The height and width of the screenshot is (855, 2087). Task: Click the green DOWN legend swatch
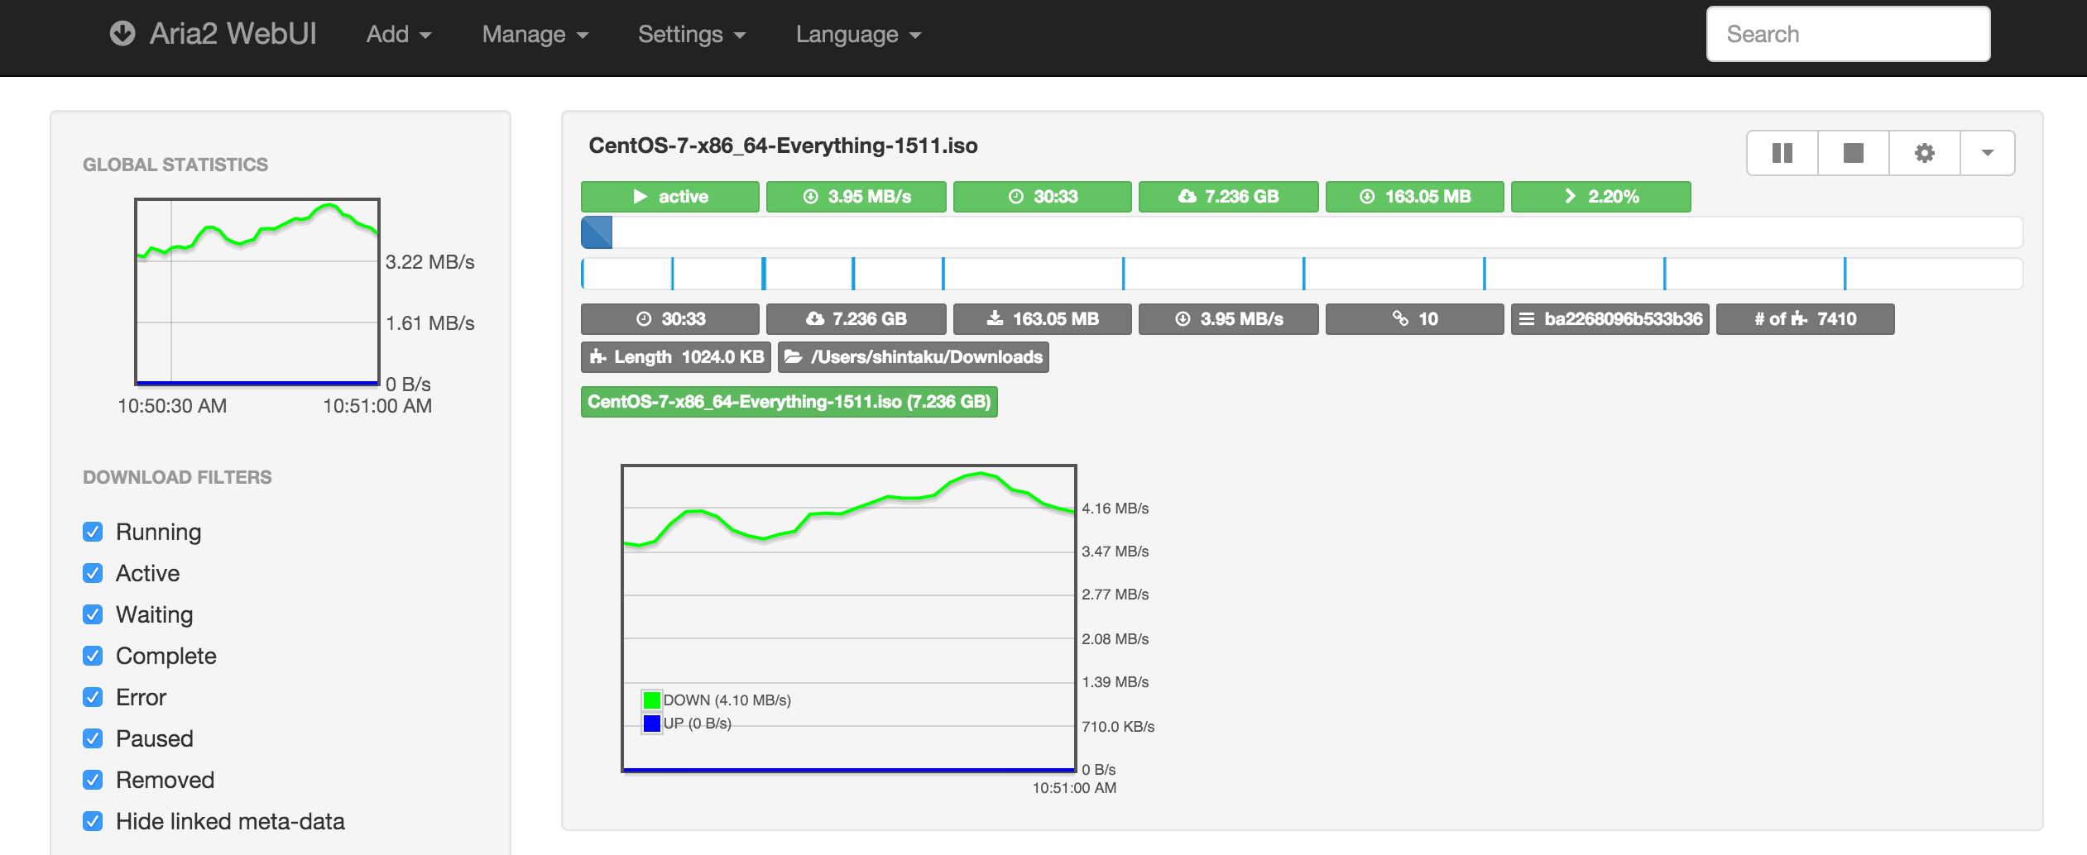click(x=652, y=700)
